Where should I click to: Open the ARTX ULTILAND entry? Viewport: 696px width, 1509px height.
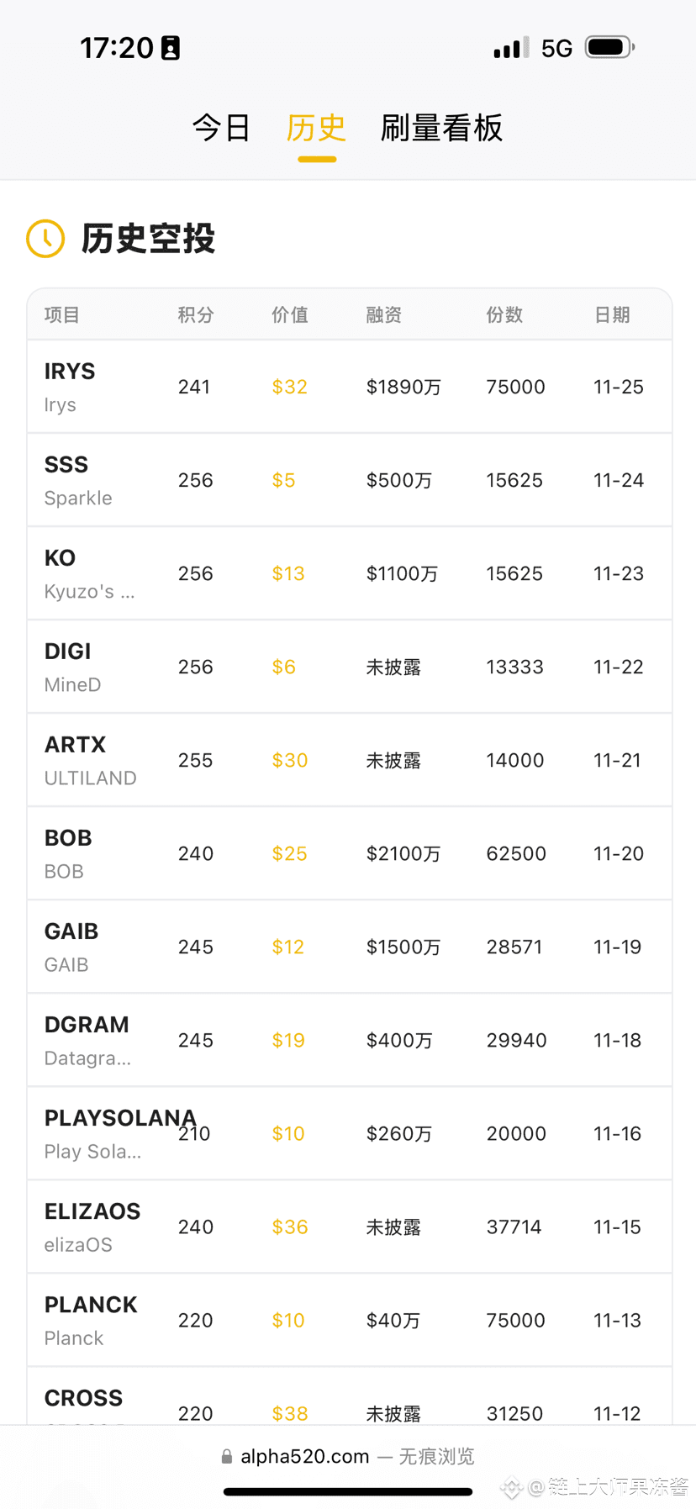click(x=350, y=760)
